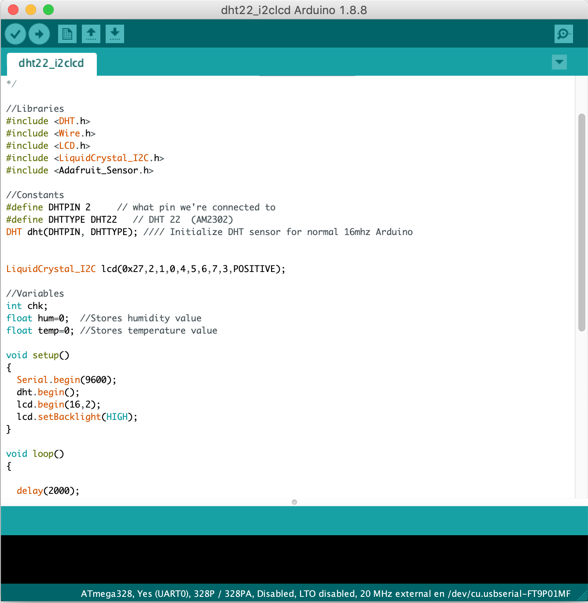Click the 'dht.begin();' line
Image resolution: width=588 pixels, height=603 pixels.
pos(48,392)
